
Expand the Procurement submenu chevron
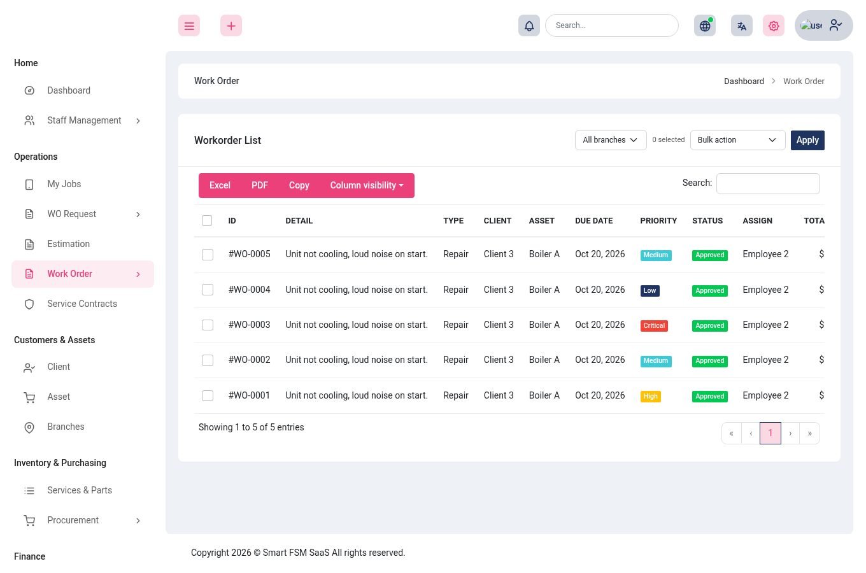coord(138,521)
